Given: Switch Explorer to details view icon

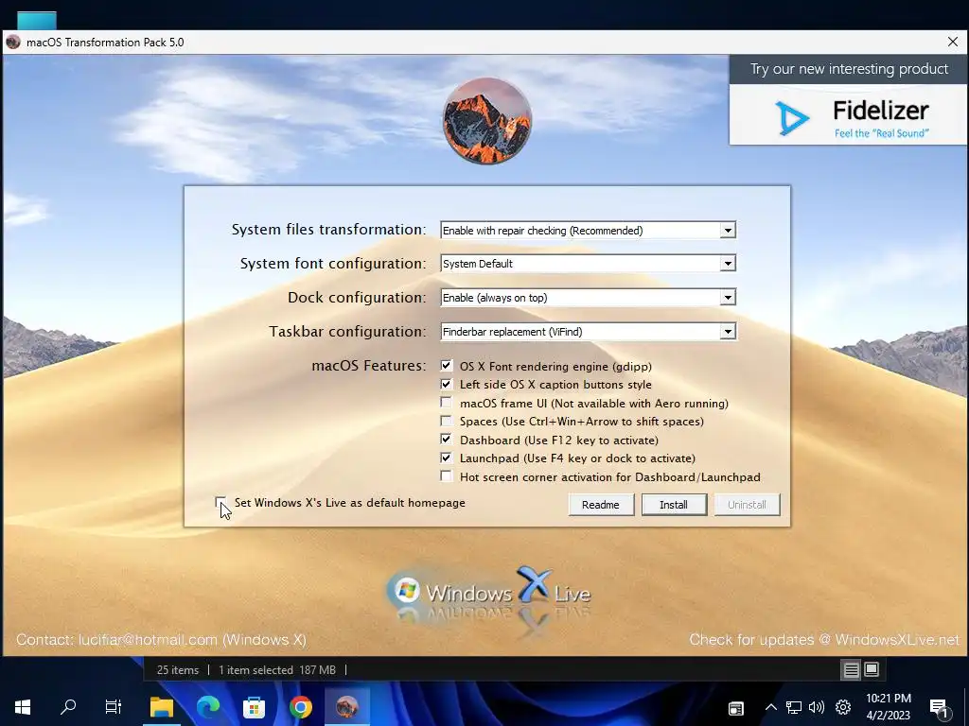Looking at the screenshot, I should coord(851,670).
